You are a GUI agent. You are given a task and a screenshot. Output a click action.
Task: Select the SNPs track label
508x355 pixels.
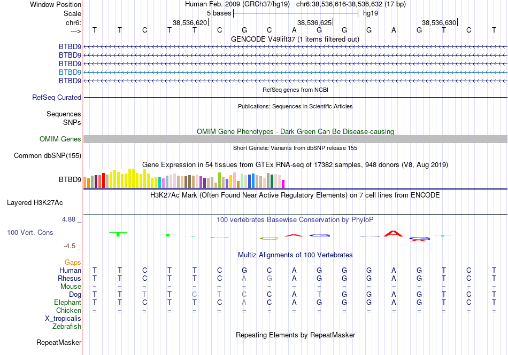click(x=72, y=123)
